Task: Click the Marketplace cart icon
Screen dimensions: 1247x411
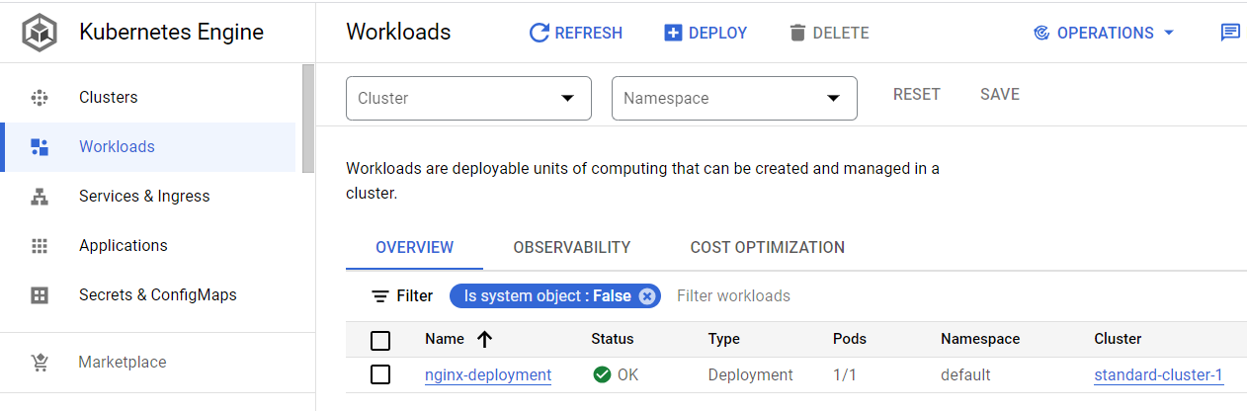Action: coord(40,363)
